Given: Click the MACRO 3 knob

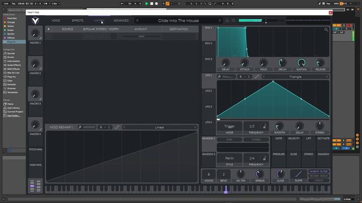Looking at the screenshot, I should 35,94.
